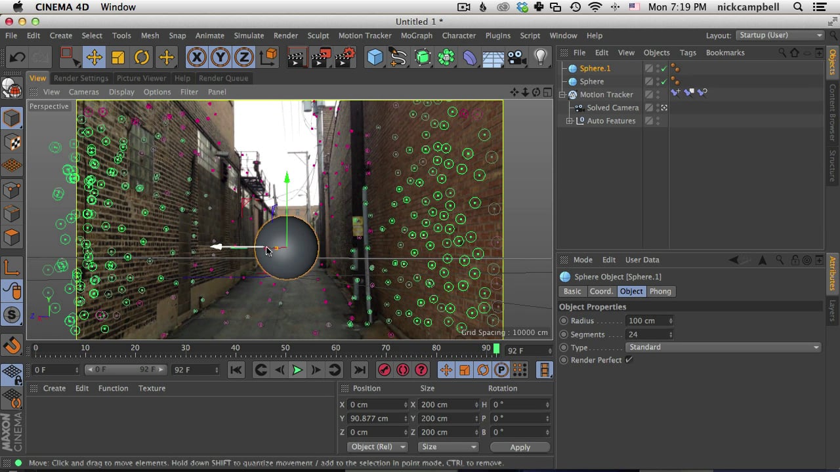Image resolution: width=840 pixels, height=472 pixels.
Task: Click the Undo arrow icon
Action: [x=17, y=58]
